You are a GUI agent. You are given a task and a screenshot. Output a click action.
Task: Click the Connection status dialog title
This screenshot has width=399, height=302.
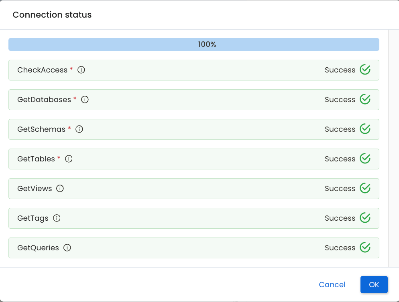[x=52, y=14]
